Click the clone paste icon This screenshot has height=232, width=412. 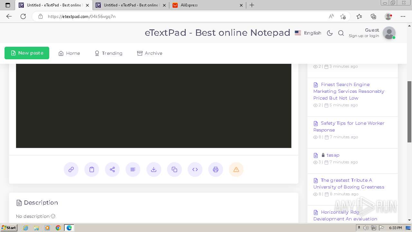click(174, 169)
